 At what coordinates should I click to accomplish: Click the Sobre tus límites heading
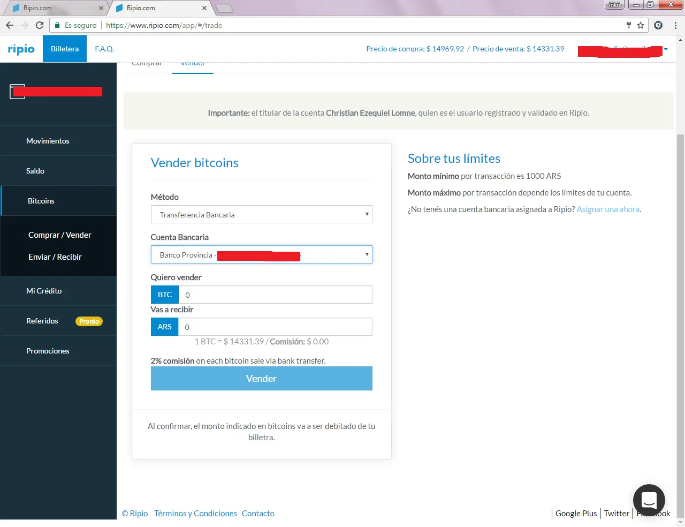click(x=454, y=159)
